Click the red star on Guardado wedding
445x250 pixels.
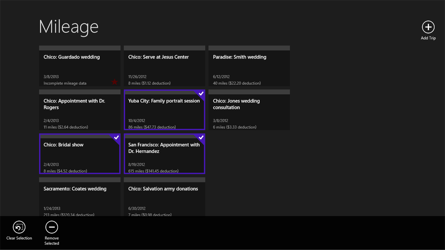click(x=115, y=82)
